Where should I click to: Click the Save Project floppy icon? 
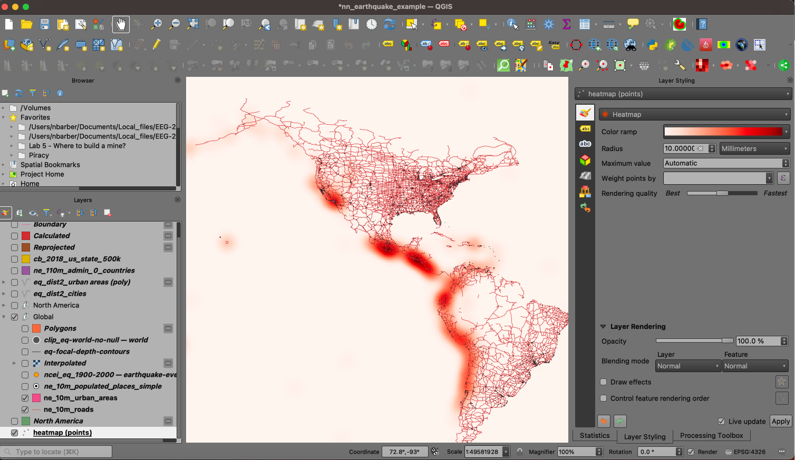tap(45, 24)
